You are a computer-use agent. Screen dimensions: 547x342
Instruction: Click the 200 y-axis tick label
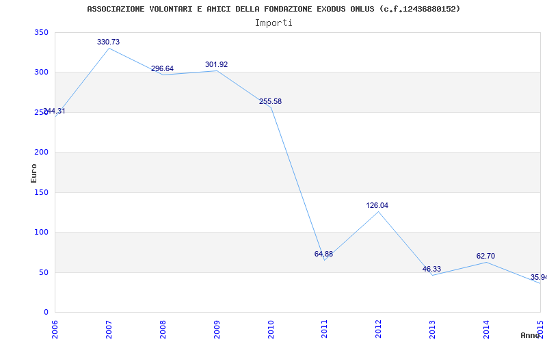(x=41, y=152)
